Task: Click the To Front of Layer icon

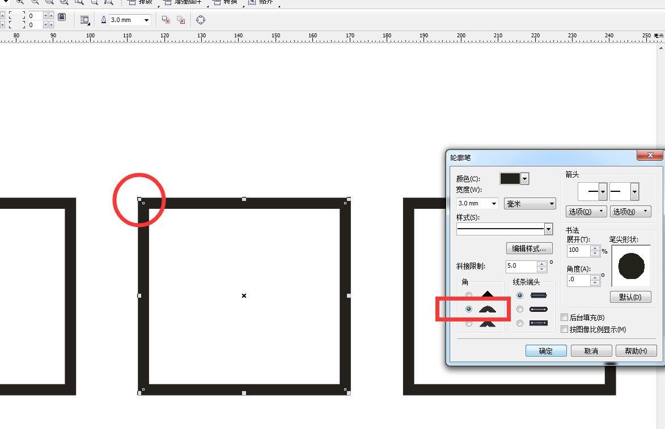Action: [166, 20]
